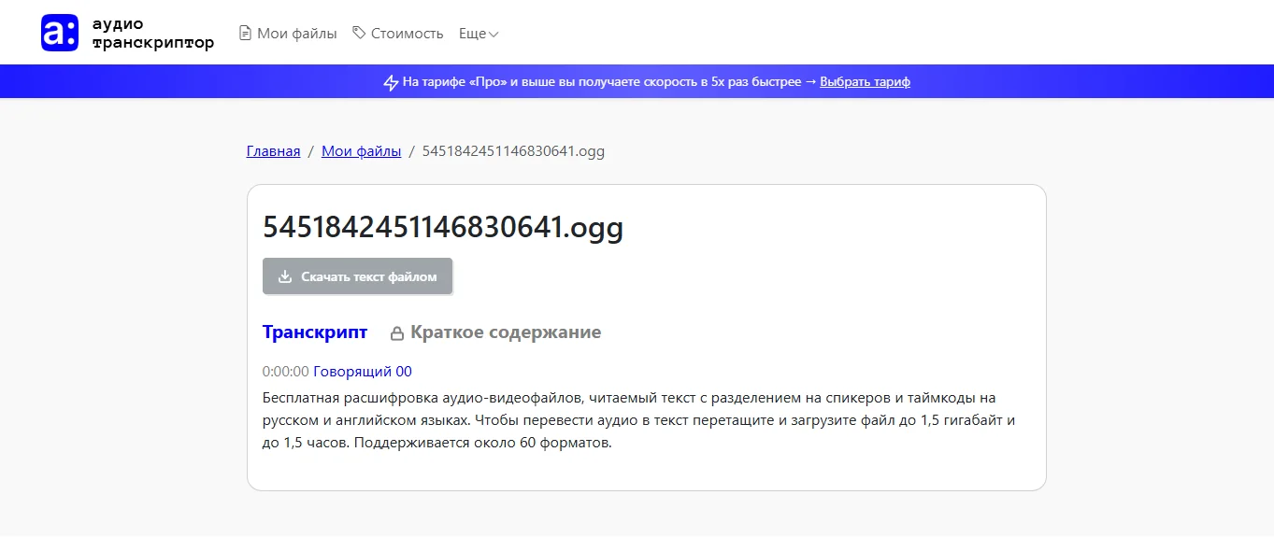Follow the Выбрать тариф link
The width and height of the screenshot is (1274, 537).
[865, 82]
